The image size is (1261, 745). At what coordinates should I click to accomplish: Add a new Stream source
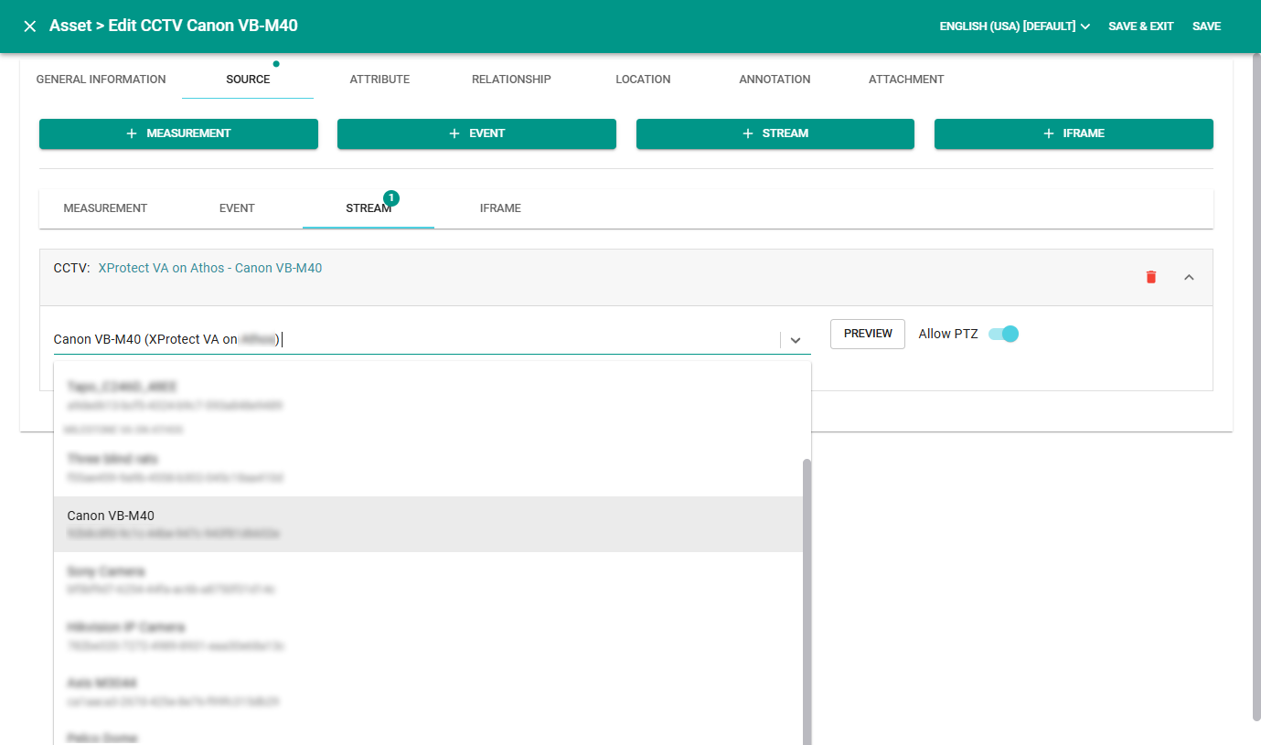coord(775,133)
